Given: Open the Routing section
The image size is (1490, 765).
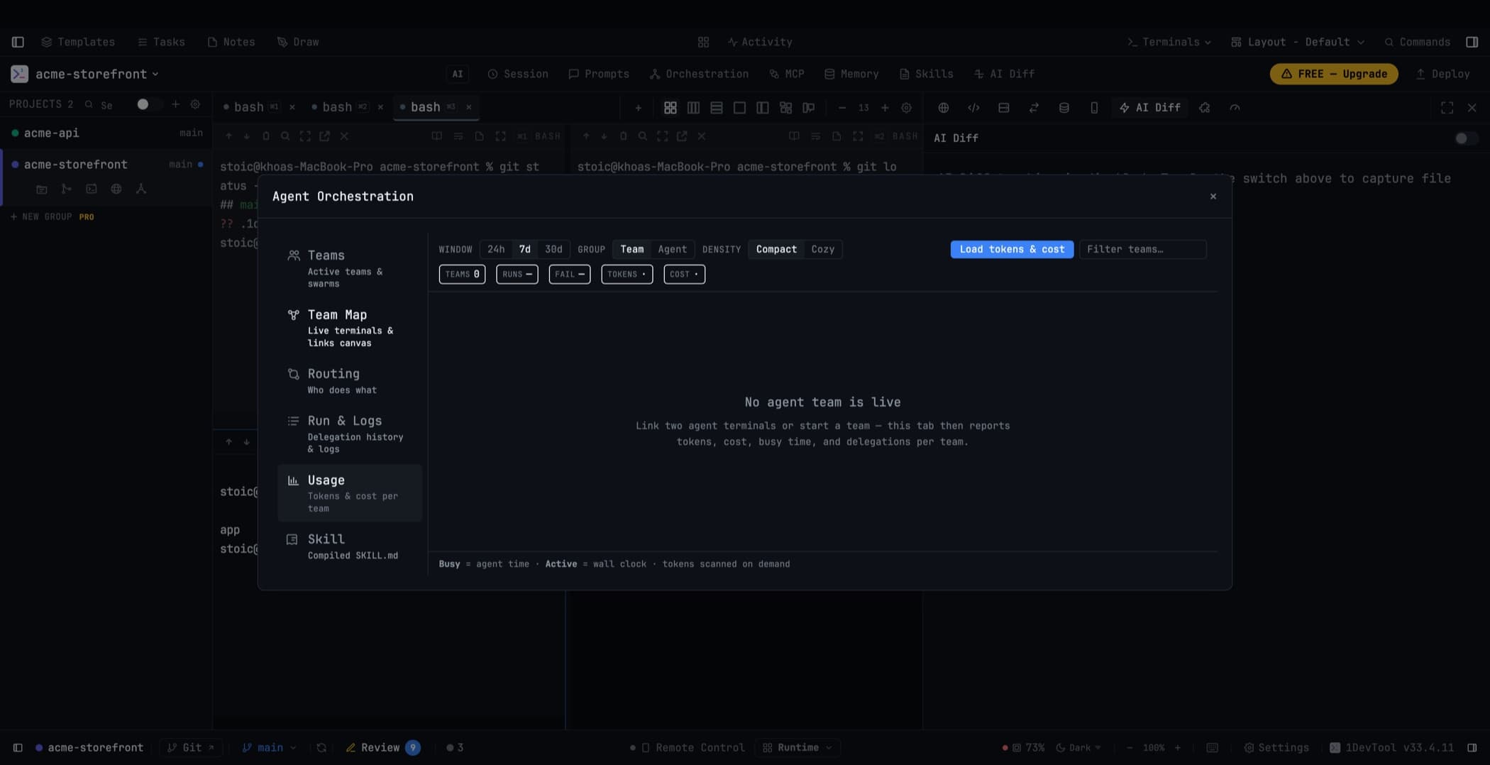Looking at the screenshot, I should tap(350, 380).
